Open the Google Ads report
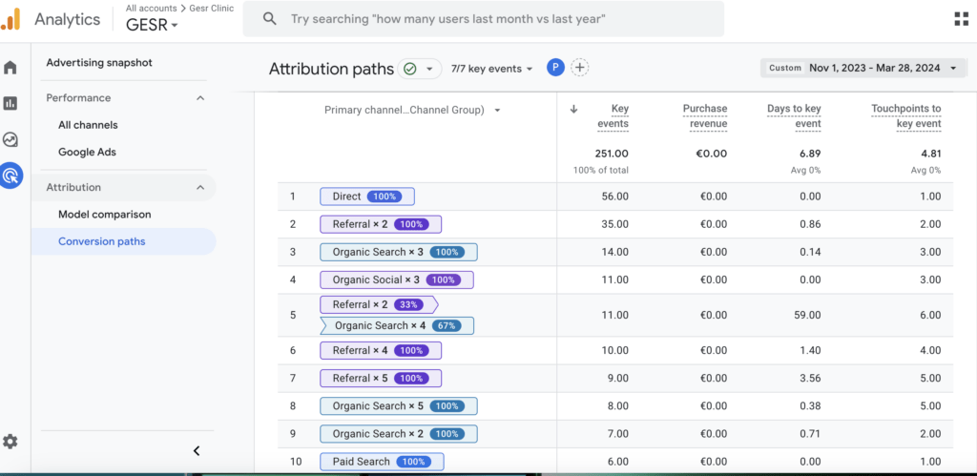The height and width of the screenshot is (476, 977). (87, 152)
